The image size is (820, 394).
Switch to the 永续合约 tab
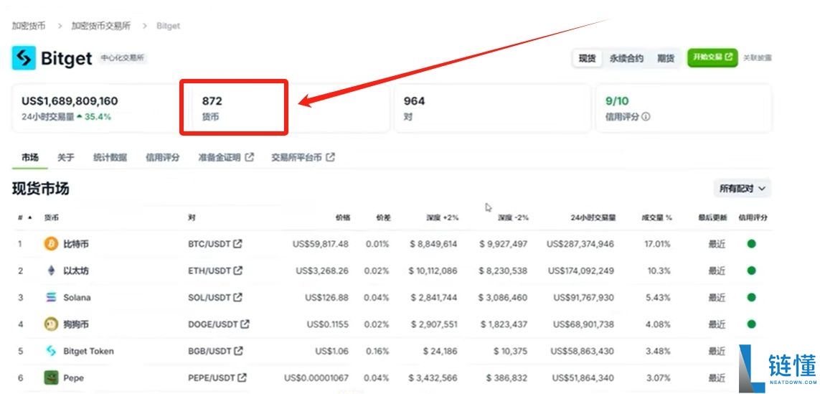pyautogui.click(x=626, y=58)
